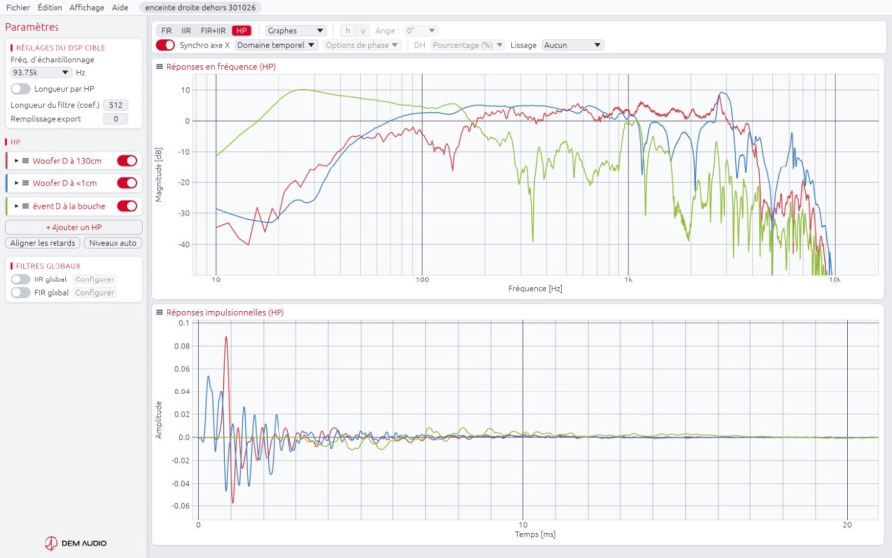Screen dimensions: 892x558
Task: Click the blue color bar of Woofer D à <1cm
Action: pos(6,183)
